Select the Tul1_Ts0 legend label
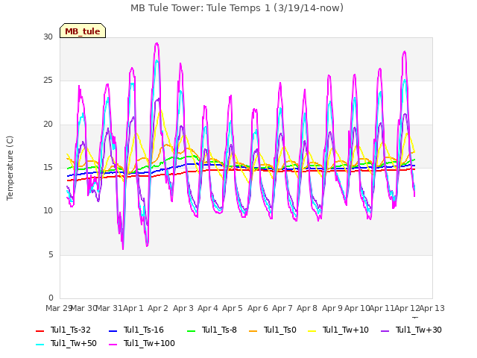The image size is (477, 358). pyautogui.click(x=280, y=330)
